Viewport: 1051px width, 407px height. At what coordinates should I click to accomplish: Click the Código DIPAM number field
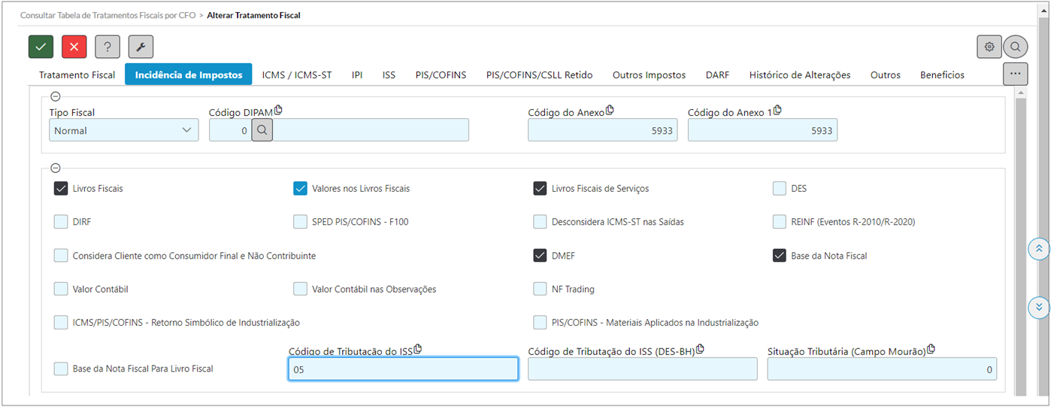[x=230, y=130]
